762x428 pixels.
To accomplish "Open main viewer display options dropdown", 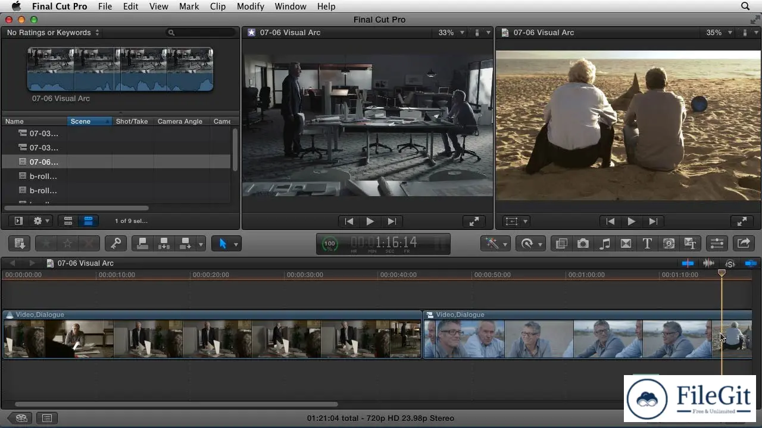I will pyautogui.click(x=750, y=33).
